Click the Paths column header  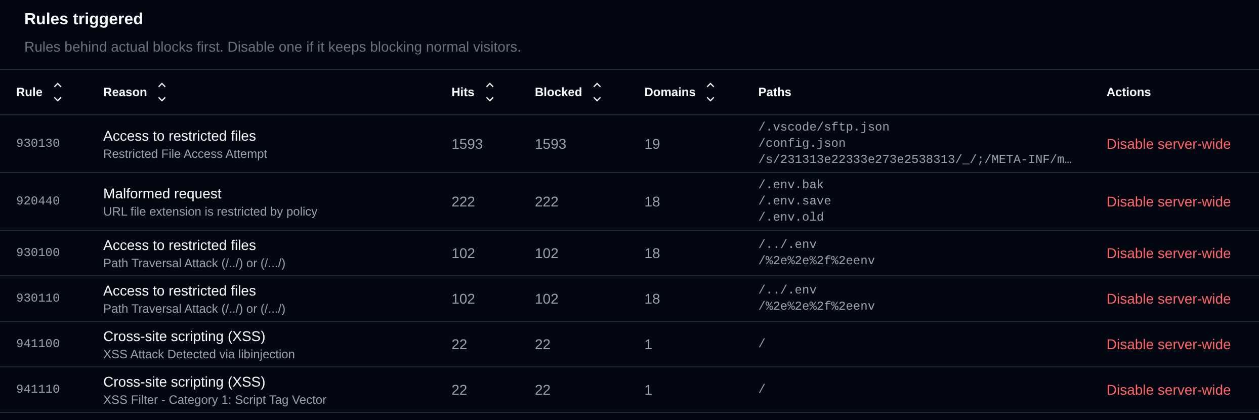774,92
